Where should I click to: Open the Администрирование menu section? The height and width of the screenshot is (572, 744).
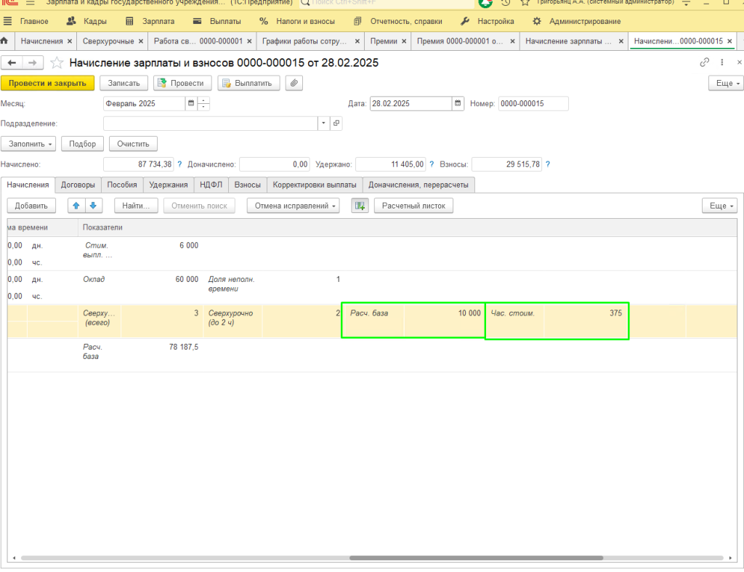(576, 21)
